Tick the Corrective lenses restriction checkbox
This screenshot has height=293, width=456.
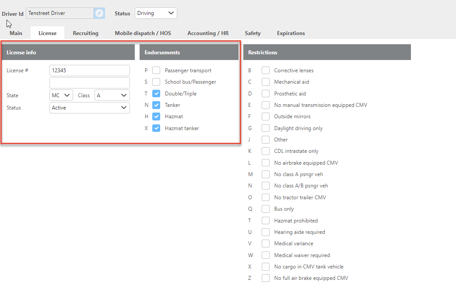click(266, 71)
